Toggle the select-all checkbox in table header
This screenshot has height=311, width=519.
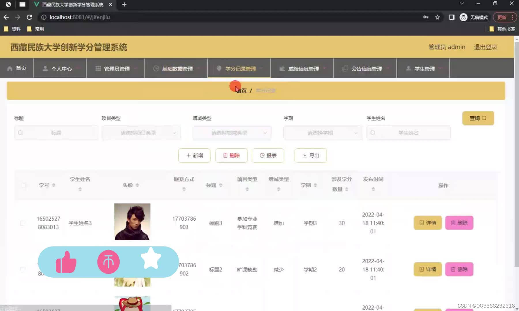tap(24, 185)
